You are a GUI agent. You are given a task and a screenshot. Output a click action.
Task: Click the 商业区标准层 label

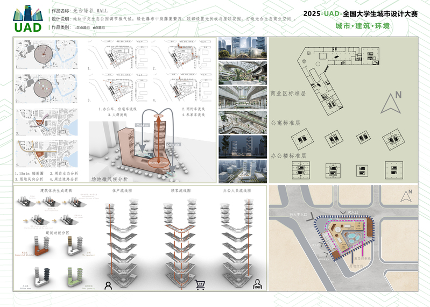[x=287, y=94]
